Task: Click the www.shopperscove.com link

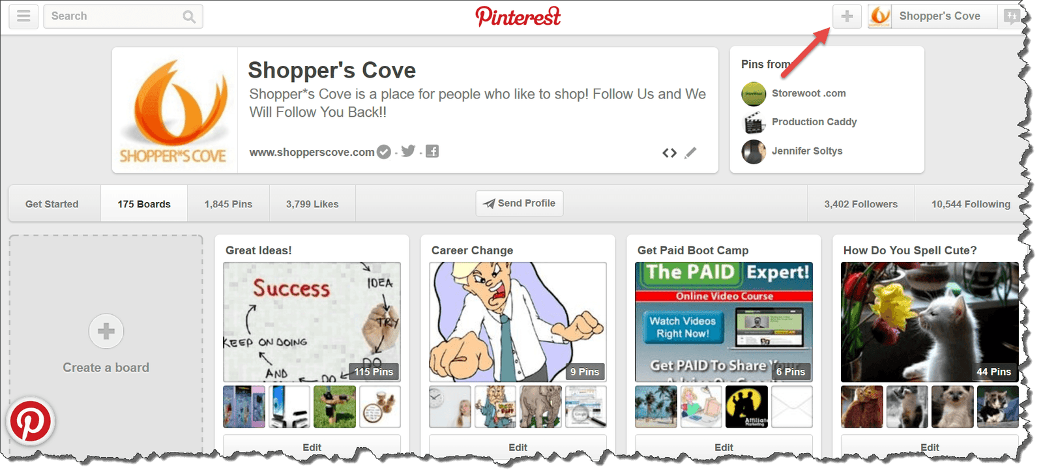Action: 312,152
